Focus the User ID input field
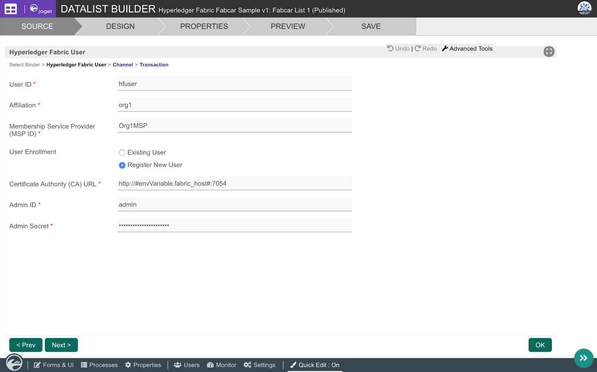Image resolution: width=597 pixels, height=372 pixels. click(235, 84)
